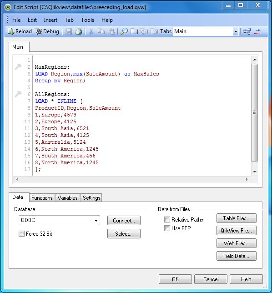
Task: Expand the Tabs dropdown showing Main
Action: [236, 31]
